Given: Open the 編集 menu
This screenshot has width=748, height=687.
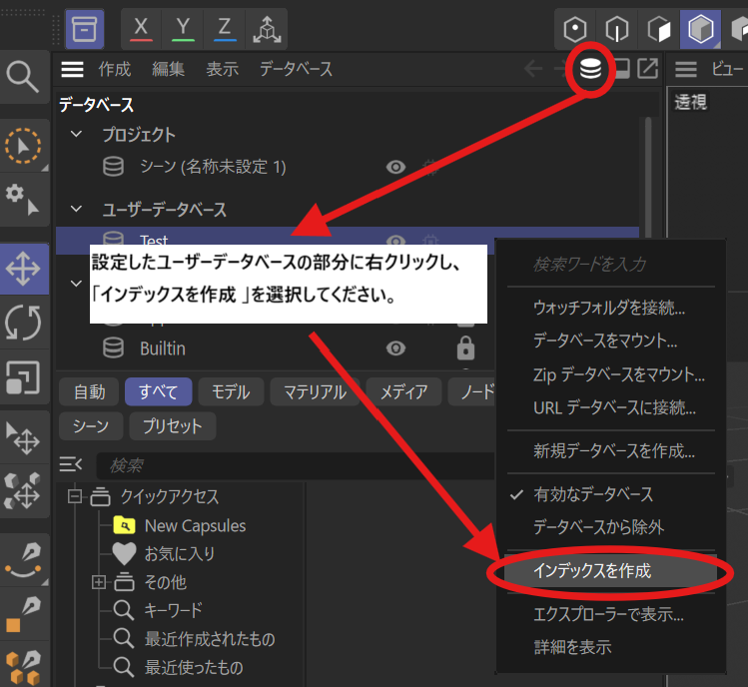Looking at the screenshot, I should click(169, 69).
